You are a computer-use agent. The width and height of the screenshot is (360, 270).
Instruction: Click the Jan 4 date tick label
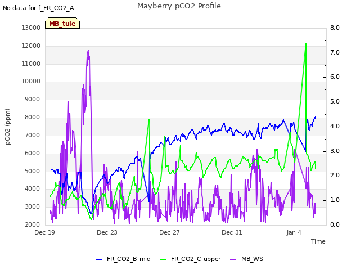pyautogui.click(x=294, y=232)
